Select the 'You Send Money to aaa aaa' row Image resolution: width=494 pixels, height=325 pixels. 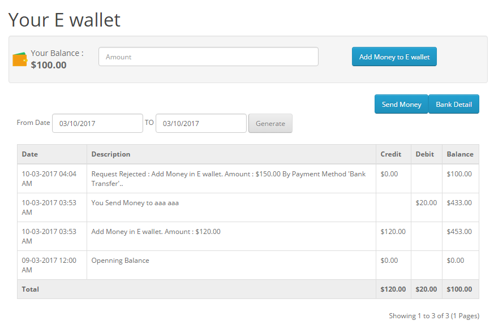pos(135,203)
